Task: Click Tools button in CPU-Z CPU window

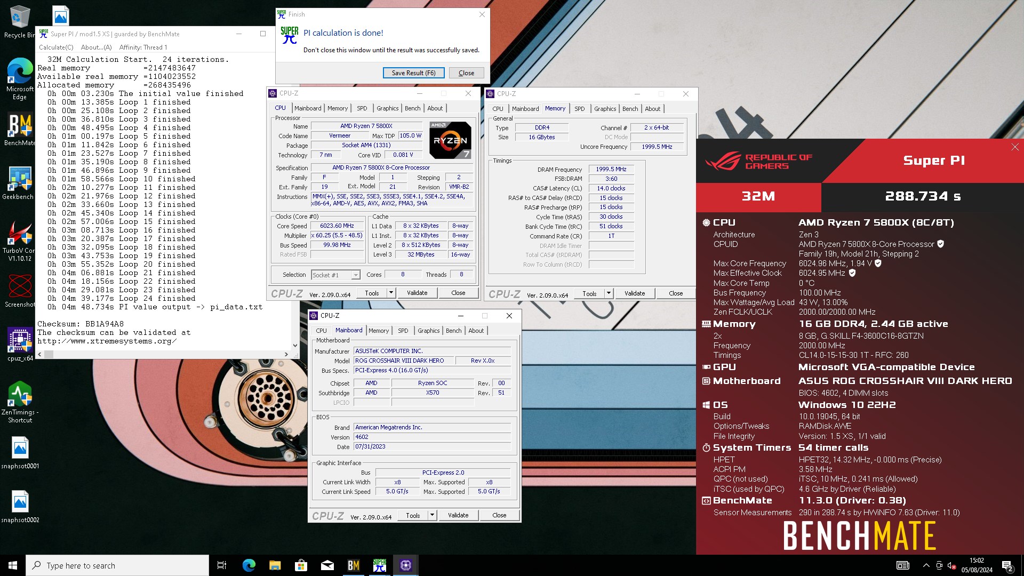Action: click(372, 293)
